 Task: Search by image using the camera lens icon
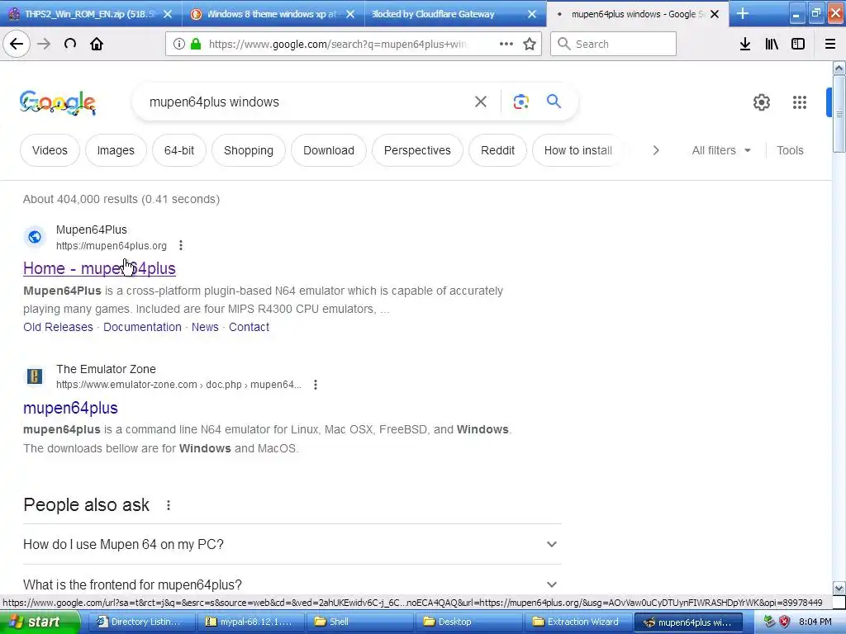520,102
